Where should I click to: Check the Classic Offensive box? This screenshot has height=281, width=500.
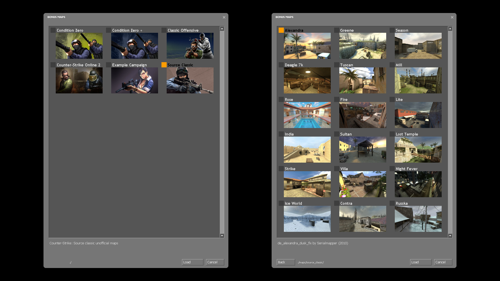164,30
